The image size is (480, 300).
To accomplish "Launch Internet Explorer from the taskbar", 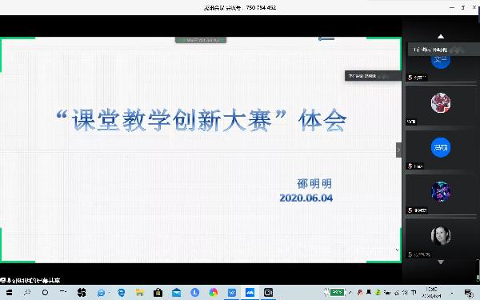I will pyautogui.click(x=101, y=293).
